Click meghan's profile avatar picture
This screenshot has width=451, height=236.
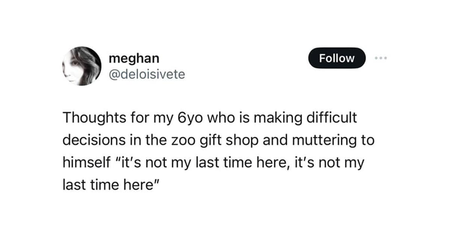tap(82, 66)
